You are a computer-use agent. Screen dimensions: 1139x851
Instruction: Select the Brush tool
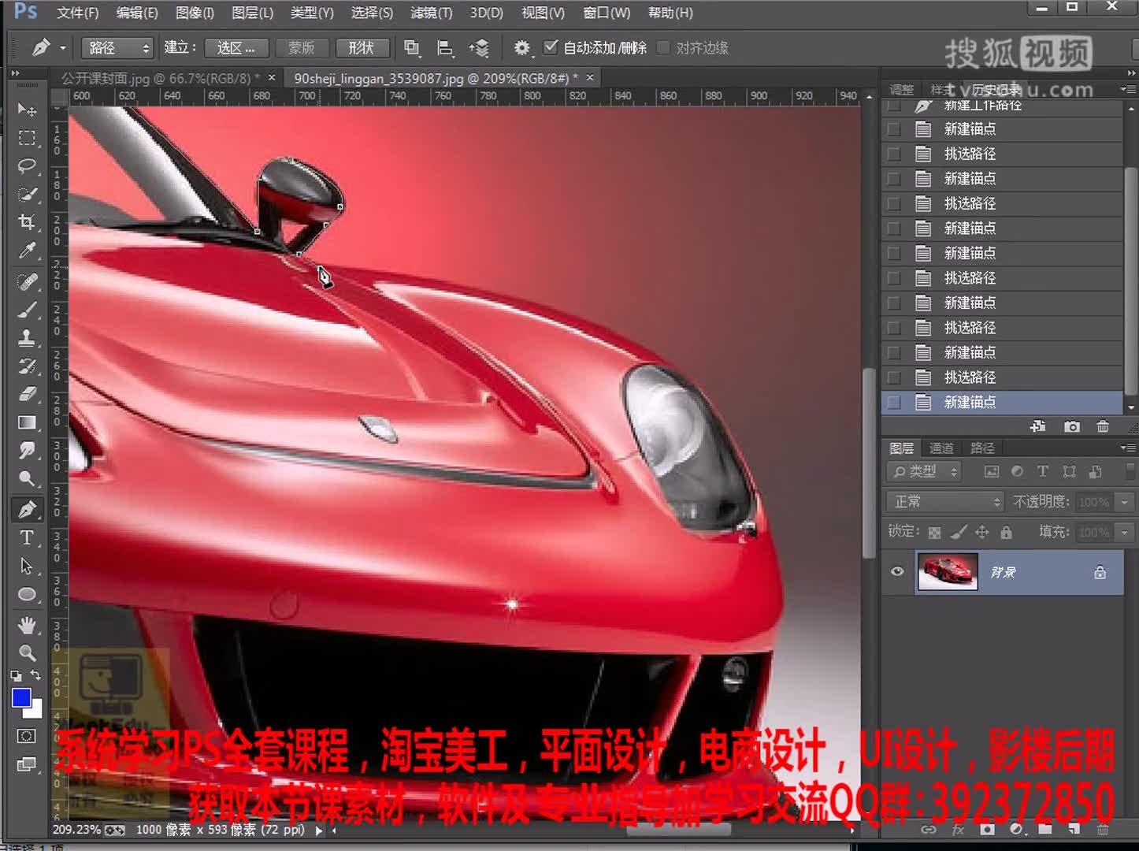[x=27, y=310]
